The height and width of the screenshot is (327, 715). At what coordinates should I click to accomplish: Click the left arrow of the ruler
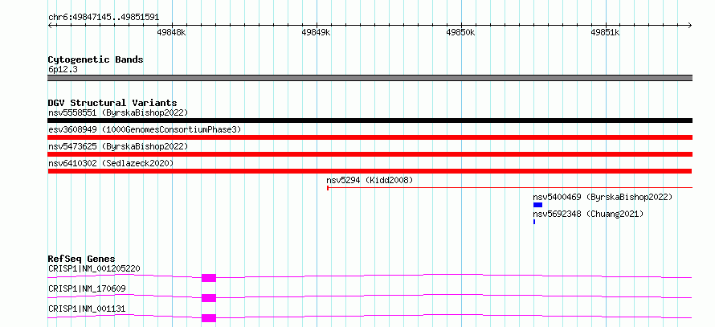pos(50,25)
